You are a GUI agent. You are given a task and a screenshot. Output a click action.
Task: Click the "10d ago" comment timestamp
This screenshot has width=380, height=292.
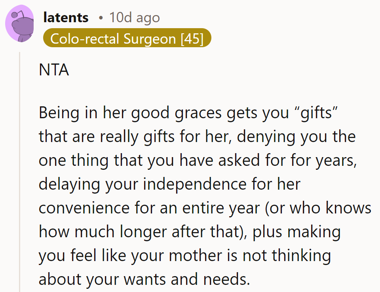click(x=135, y=17)
